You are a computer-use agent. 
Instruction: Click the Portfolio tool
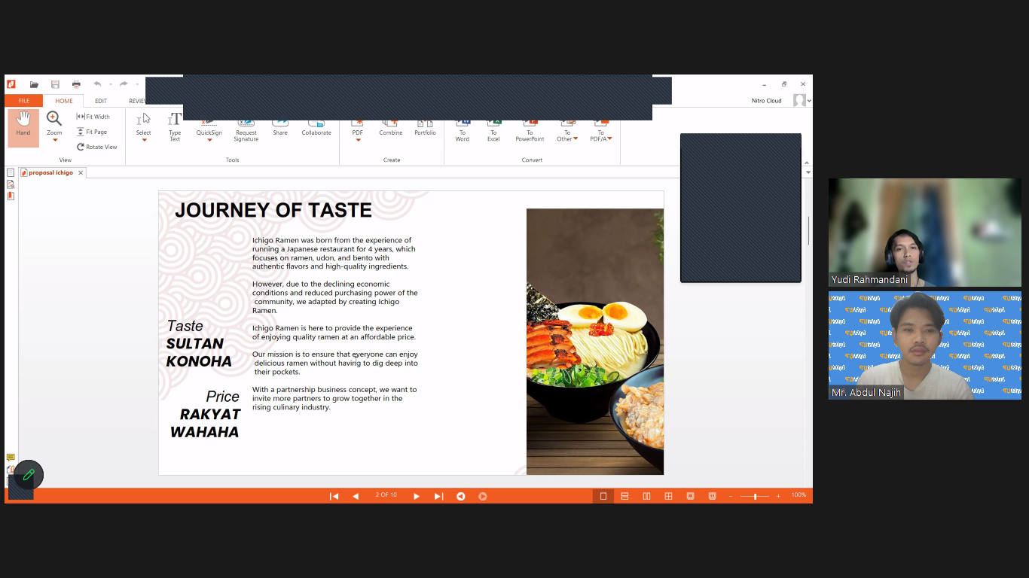click(x=425, y=129)
